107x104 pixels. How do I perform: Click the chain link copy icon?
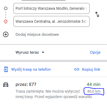click(77, 69)
